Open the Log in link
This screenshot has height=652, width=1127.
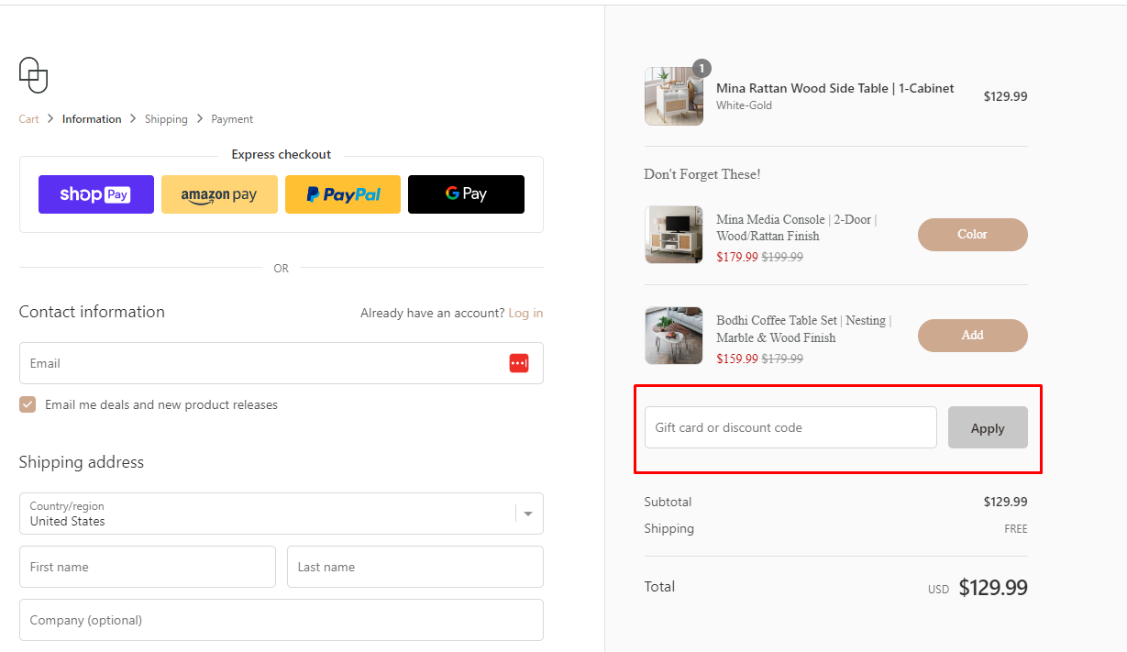point(525,313)
